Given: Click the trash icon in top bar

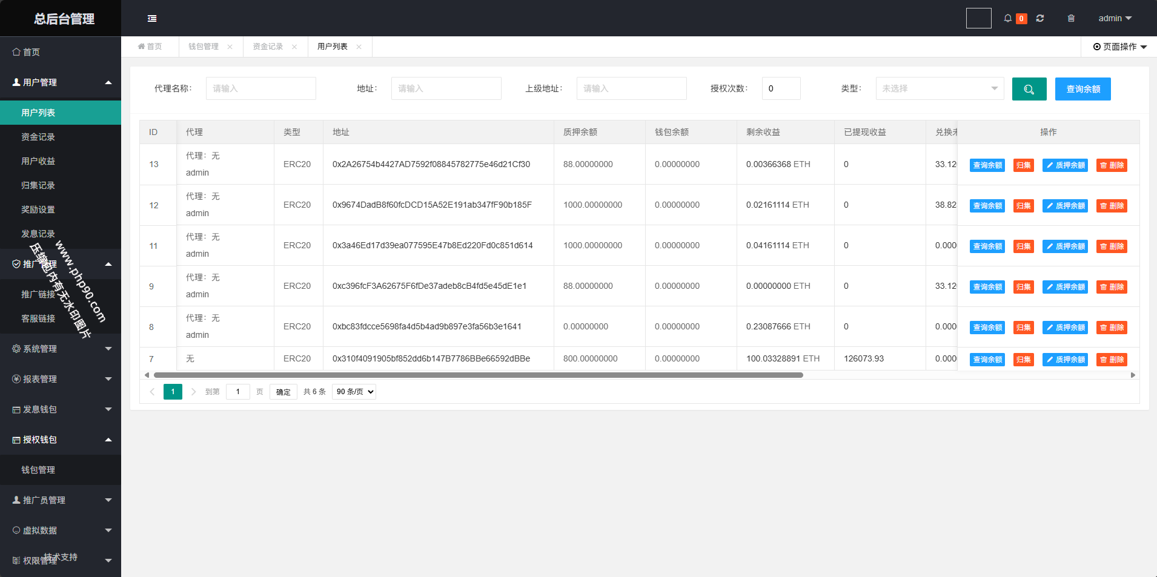Looking at the screenshot, I should pos(1071,18).
